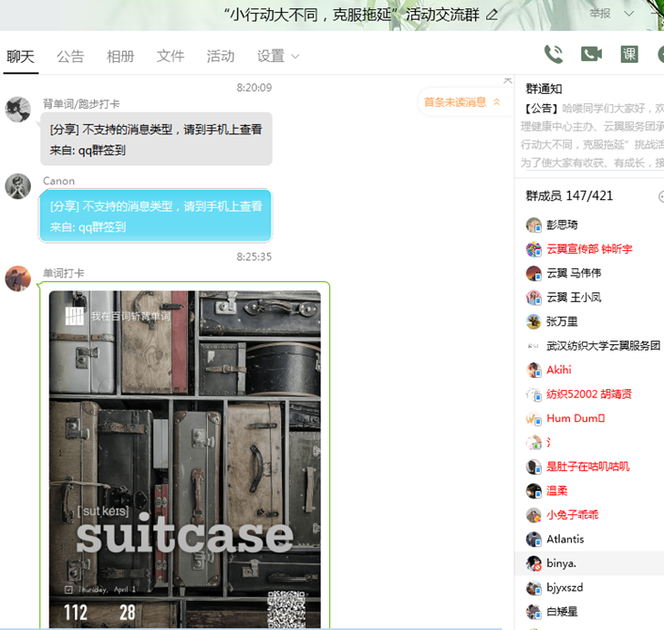The width and height of the screenshot is (664, 630).
Task: Click avatar of 背单词/跑步打卡 sender
Action: 17,110
